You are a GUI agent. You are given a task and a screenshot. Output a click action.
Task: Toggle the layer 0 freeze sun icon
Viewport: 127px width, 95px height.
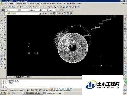(8, 13)
